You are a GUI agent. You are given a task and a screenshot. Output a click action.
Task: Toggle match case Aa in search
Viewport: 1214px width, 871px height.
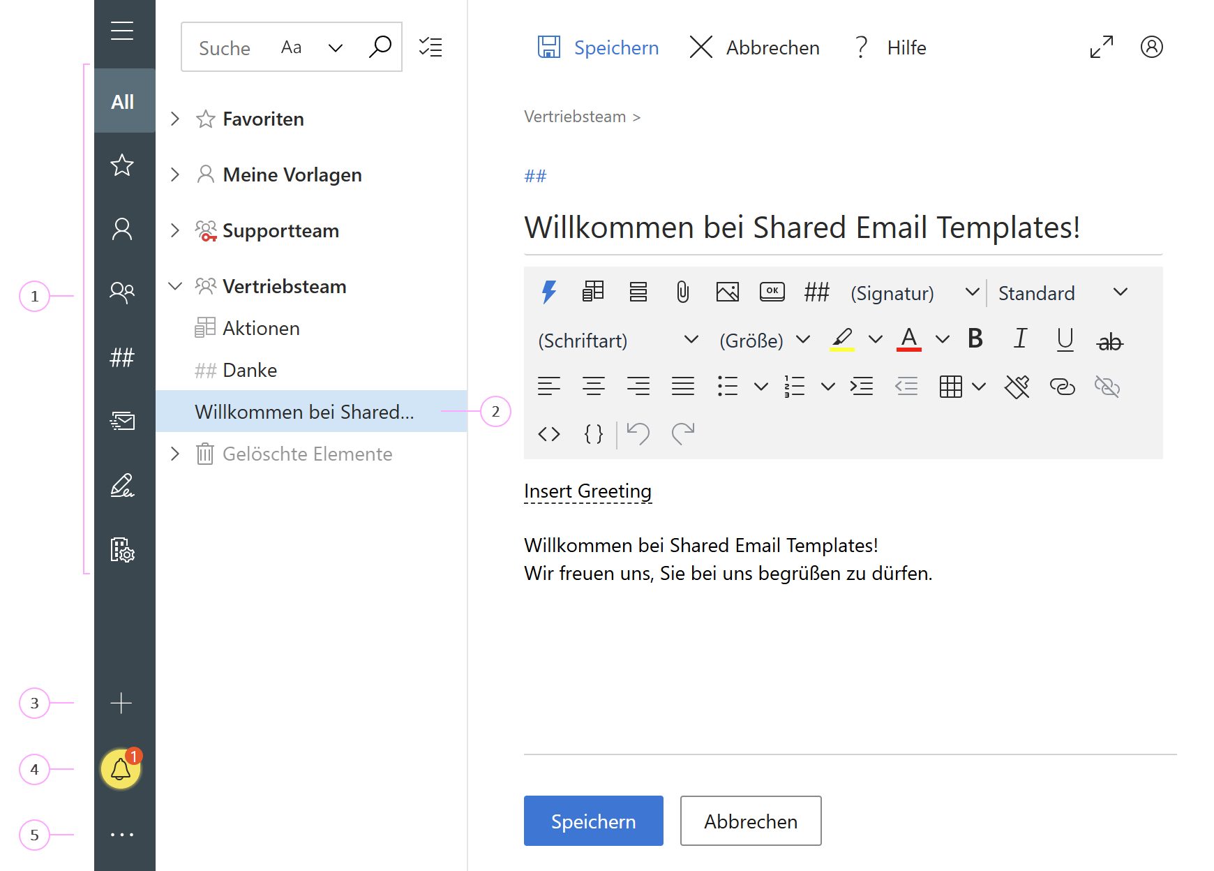point(291,47)
